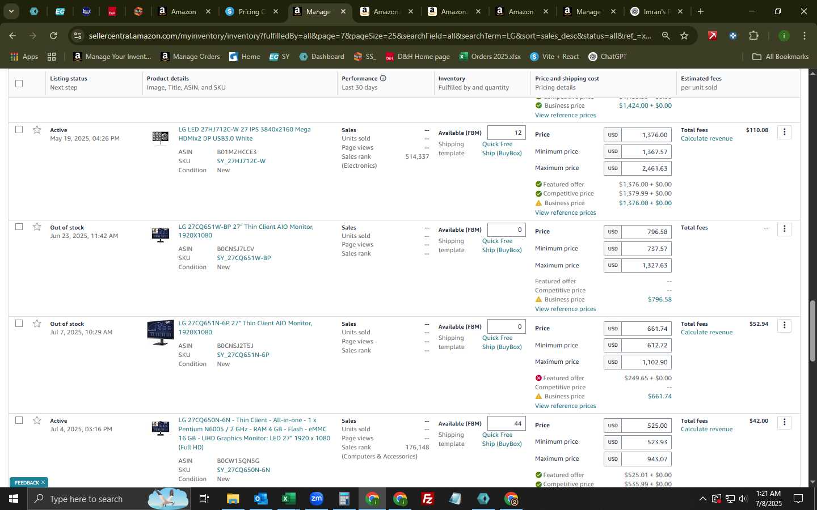Open Performance info icon in header

pyautogui.click(x=383, y=78)
